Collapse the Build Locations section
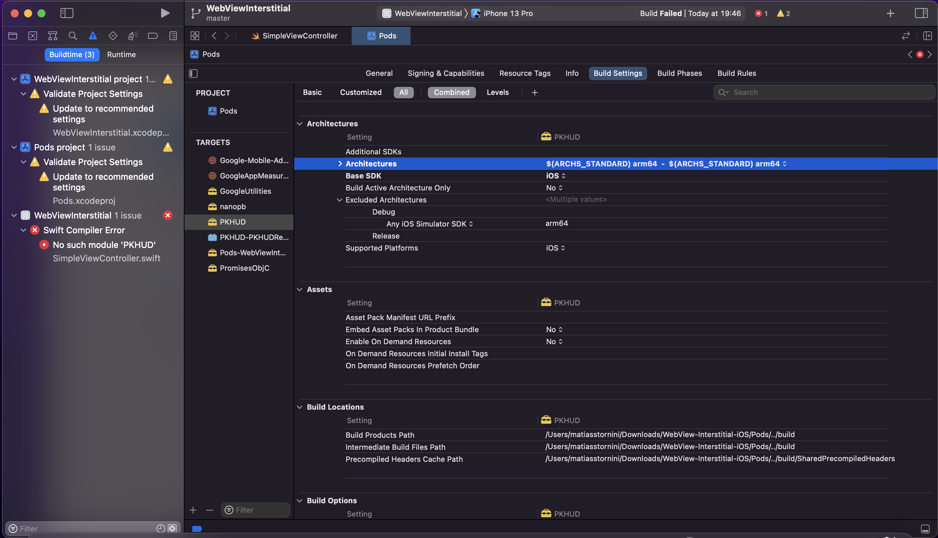938x538 pixels. [x=300, y=407]
